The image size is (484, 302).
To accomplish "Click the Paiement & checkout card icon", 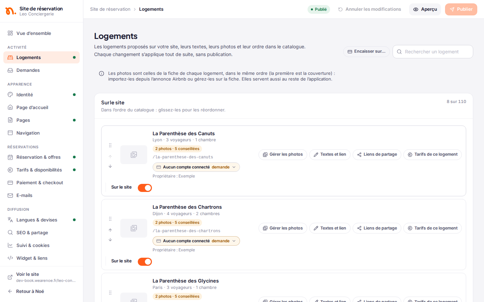I will (x=10, y=183).
